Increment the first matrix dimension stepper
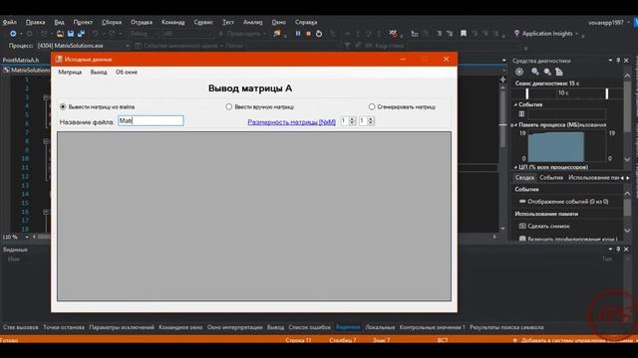 click(x=352, y=119)
